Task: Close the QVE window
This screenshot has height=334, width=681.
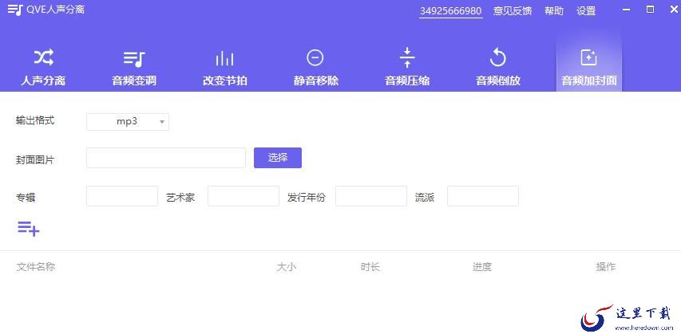Action: coord(674,10)
